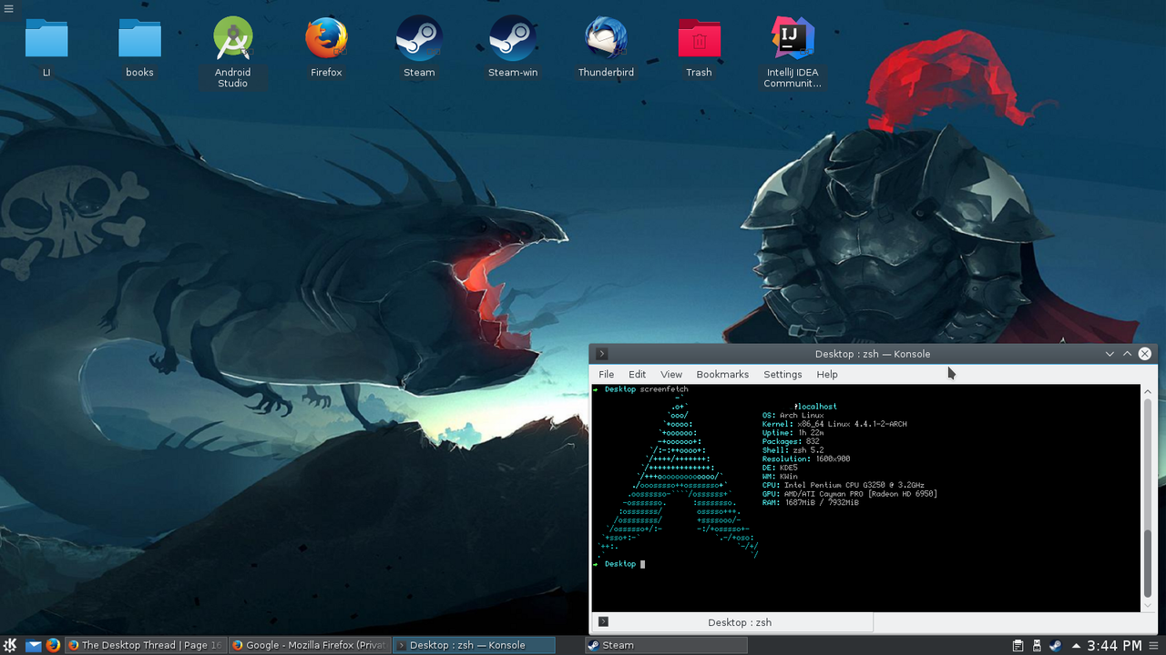Screen dimensions: 1166x655
Task: Click the 'GPU: AMD/ATI Cayman PRO' line
Action: 850,494
